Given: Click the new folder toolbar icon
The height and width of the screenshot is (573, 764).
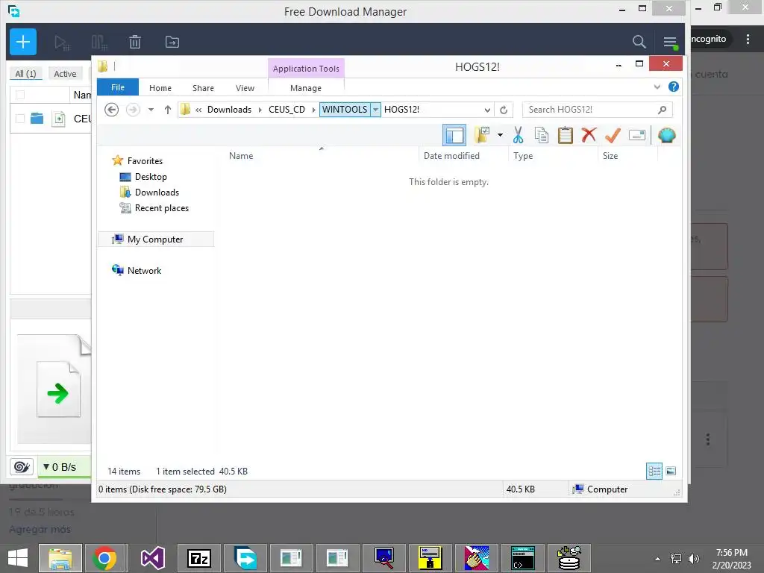Looking at the screenshot, I should pos(482,135).
